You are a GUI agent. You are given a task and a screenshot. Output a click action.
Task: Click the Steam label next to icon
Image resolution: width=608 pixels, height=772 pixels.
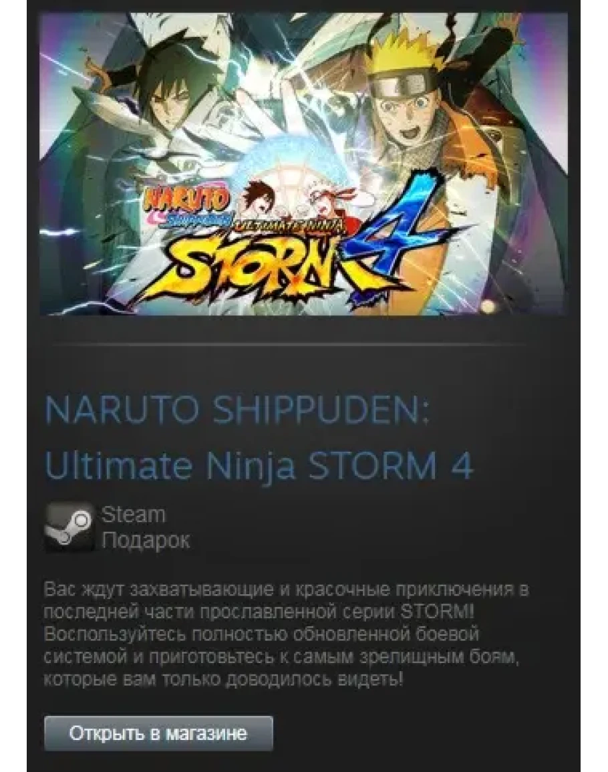coord(134,515)
